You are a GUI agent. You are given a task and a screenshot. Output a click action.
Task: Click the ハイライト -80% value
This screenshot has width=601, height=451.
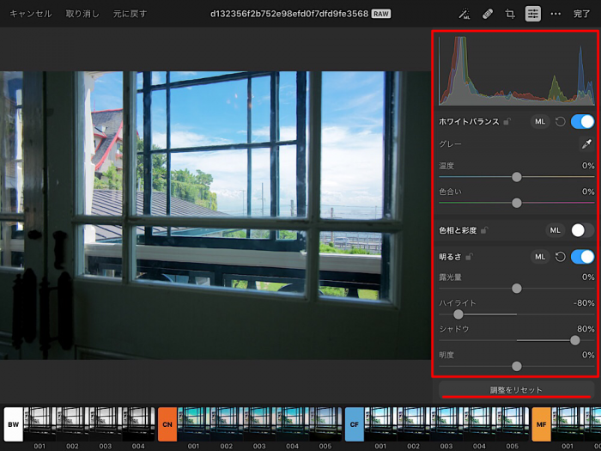[x=584, y=303]
